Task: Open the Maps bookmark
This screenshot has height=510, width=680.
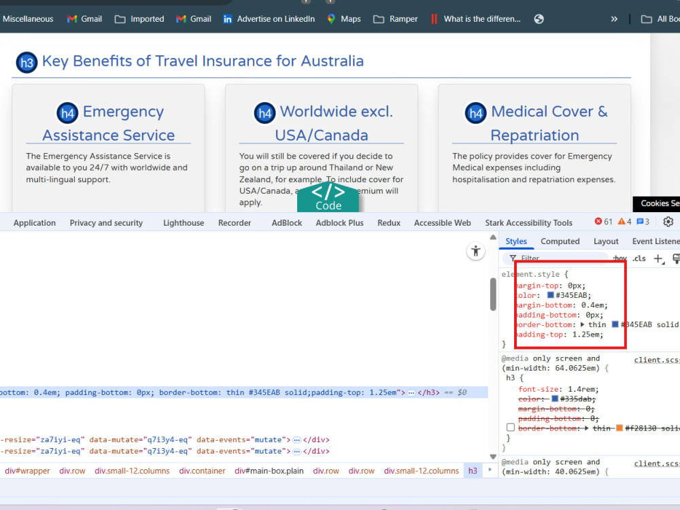Action: coord(344,19)
